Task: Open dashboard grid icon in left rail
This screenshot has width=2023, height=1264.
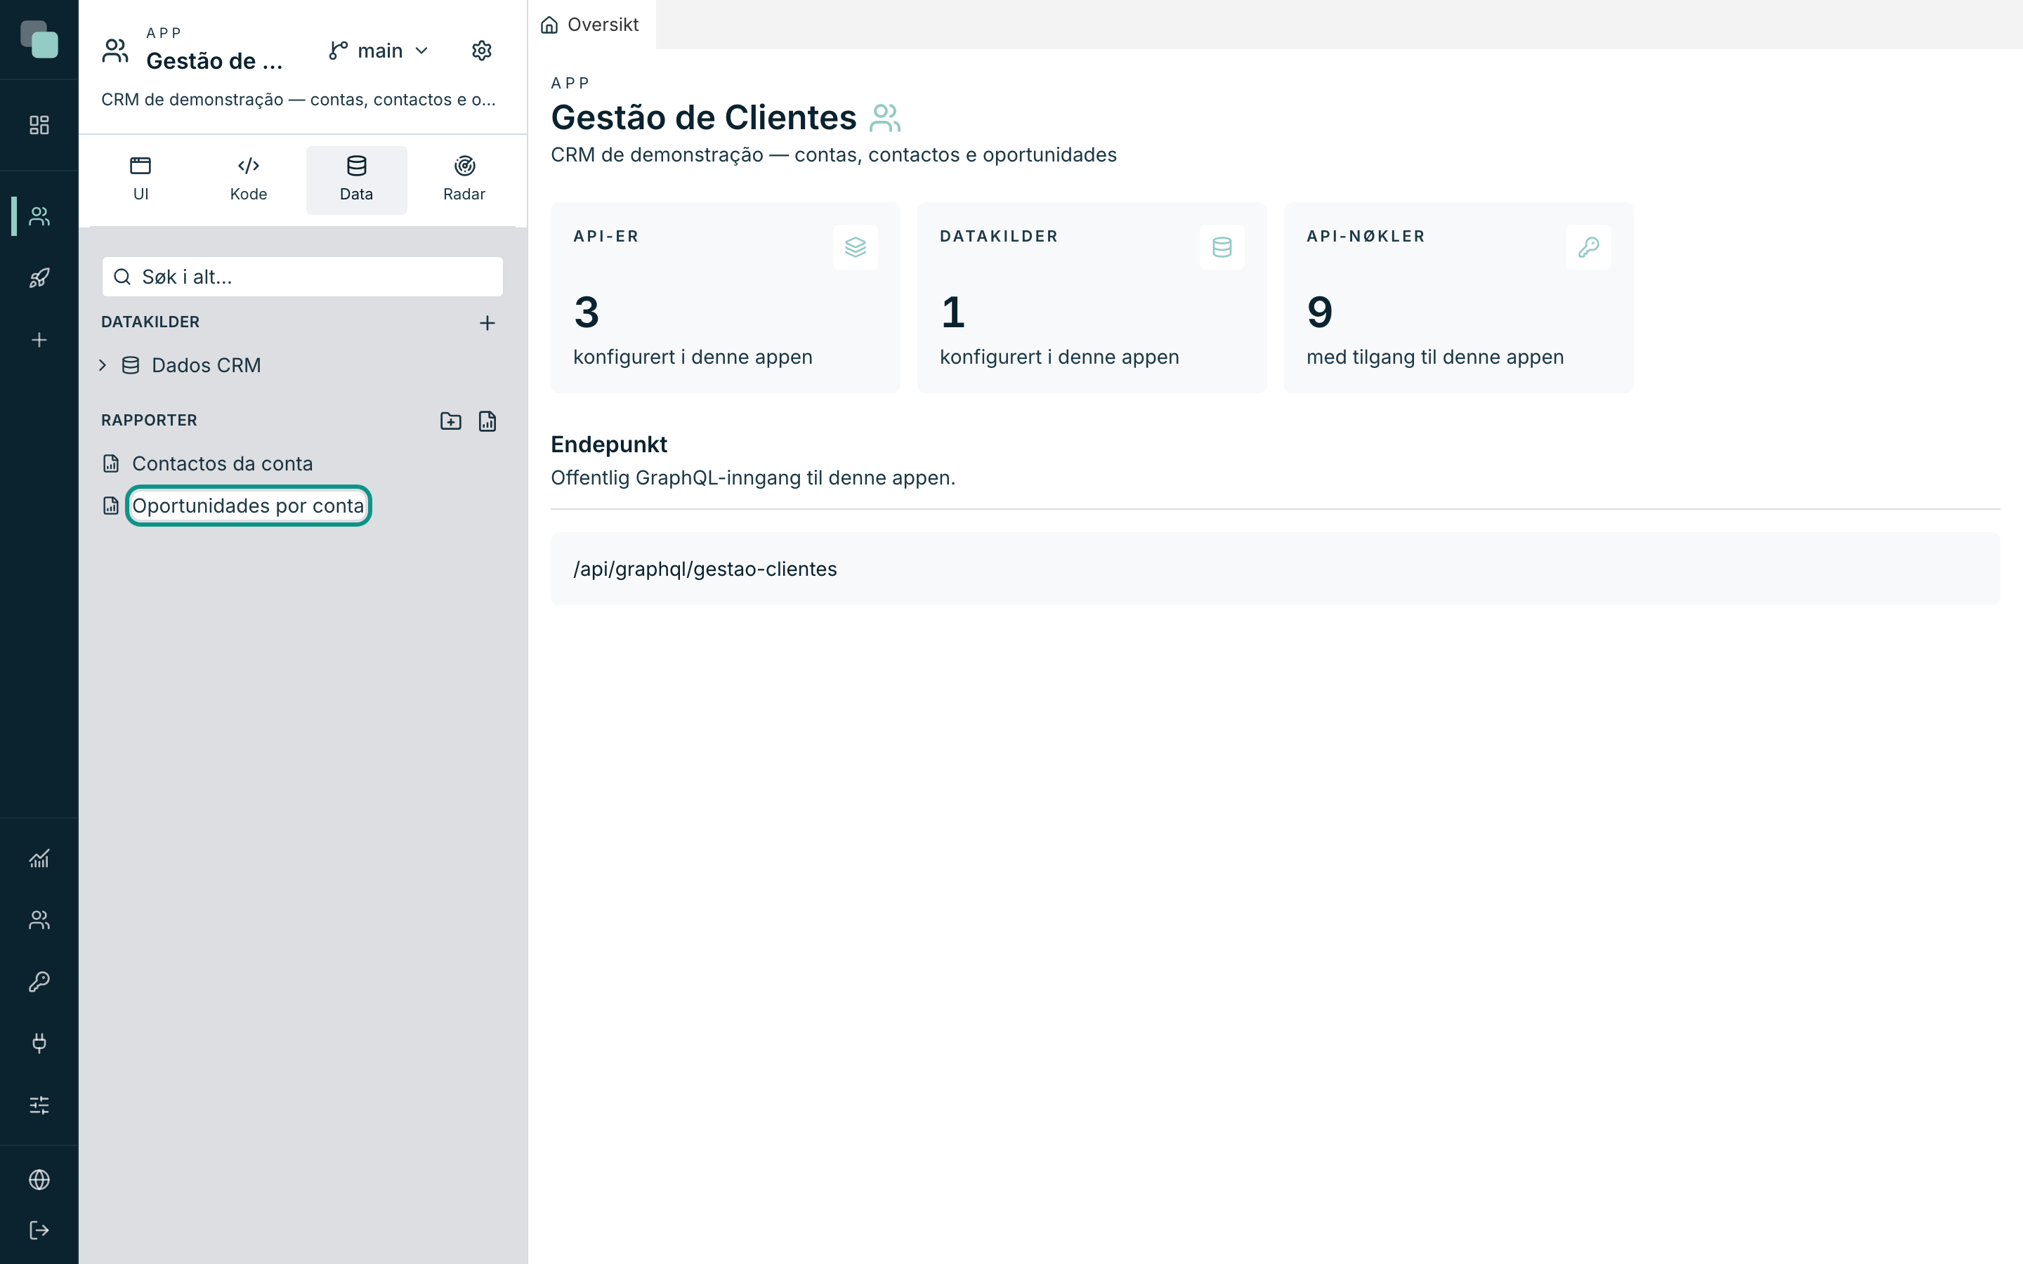Action: click(x=39, y=124)
